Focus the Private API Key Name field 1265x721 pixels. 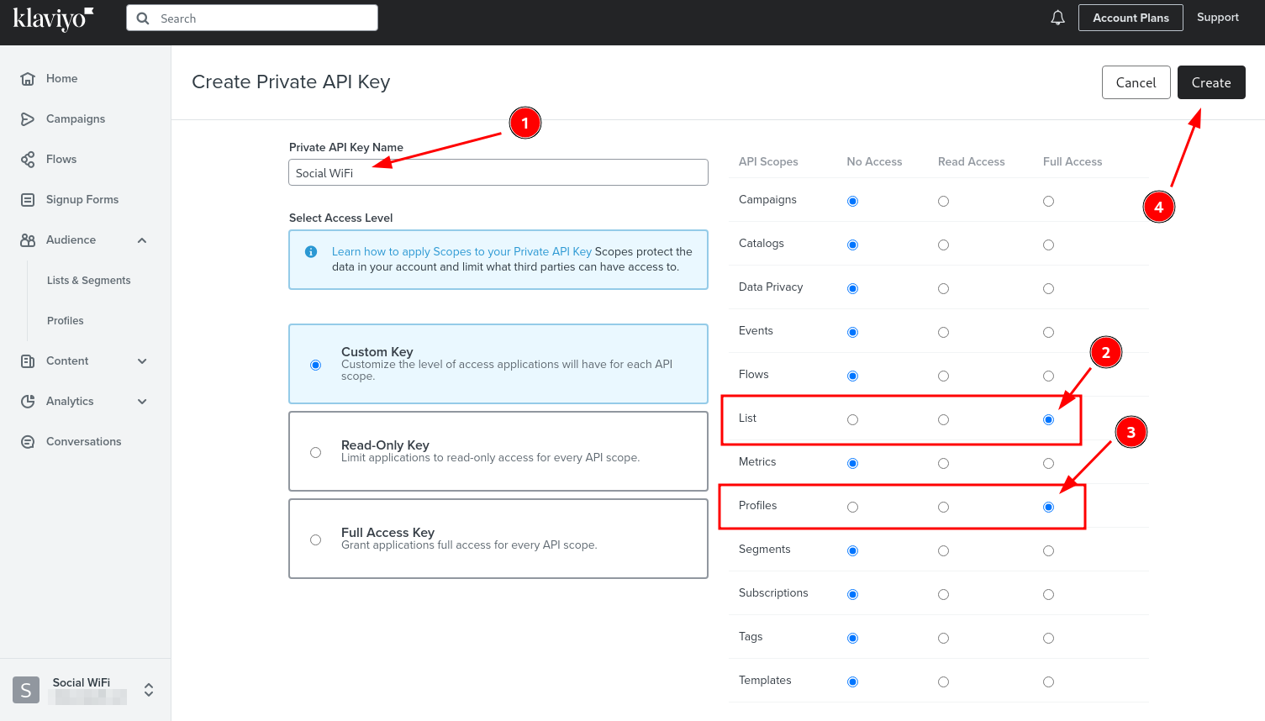click(498, 172)
